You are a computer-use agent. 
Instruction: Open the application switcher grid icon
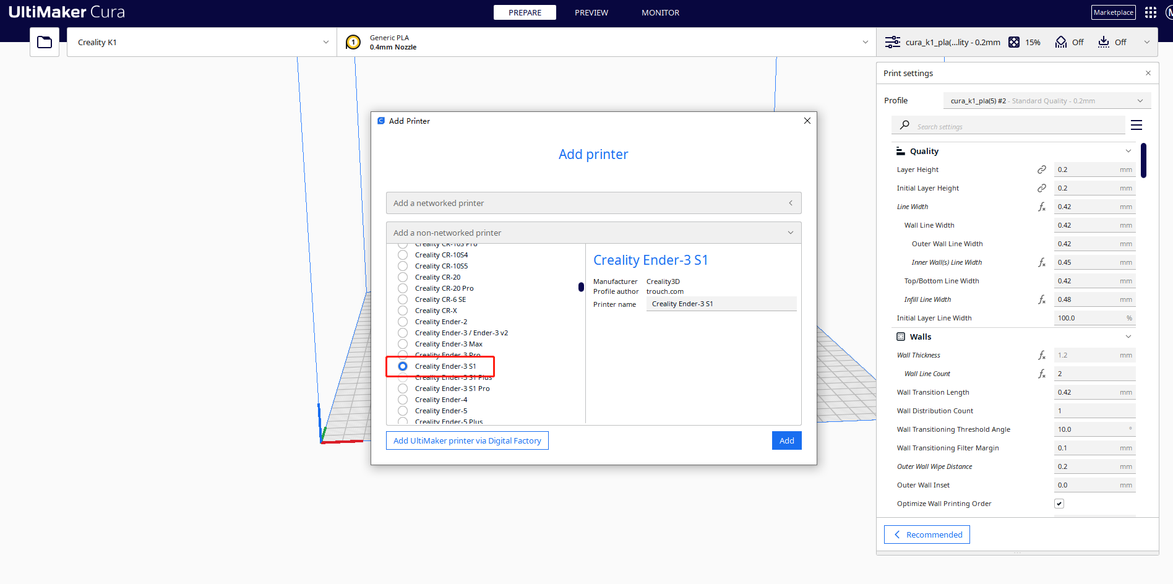(1150, 12)
